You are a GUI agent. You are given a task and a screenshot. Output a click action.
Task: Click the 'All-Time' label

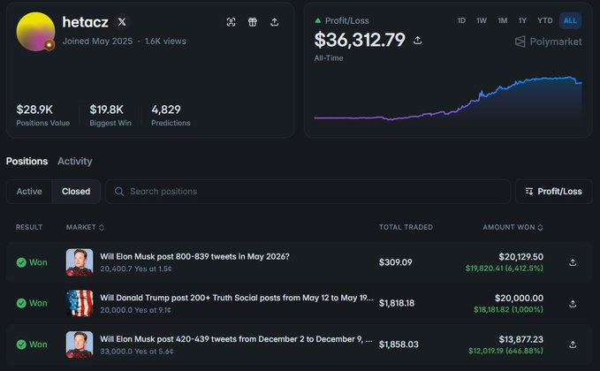[x=329, y=58]
